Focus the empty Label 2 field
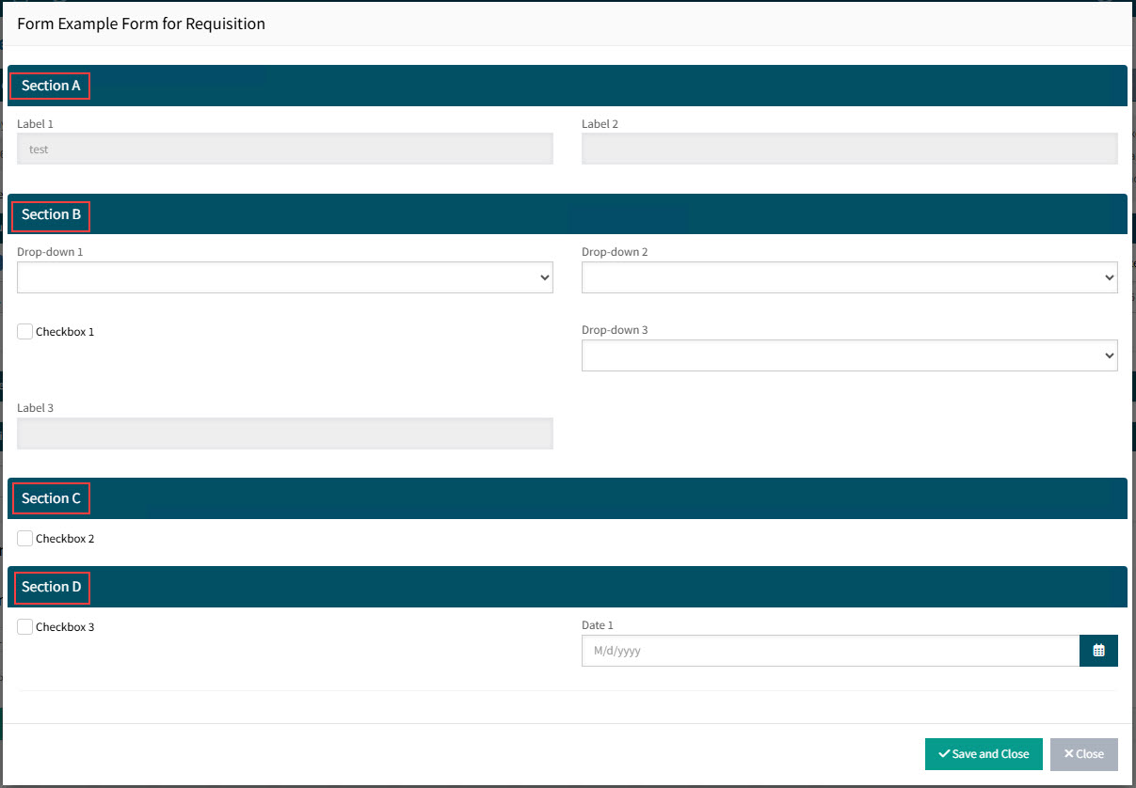 849,149
